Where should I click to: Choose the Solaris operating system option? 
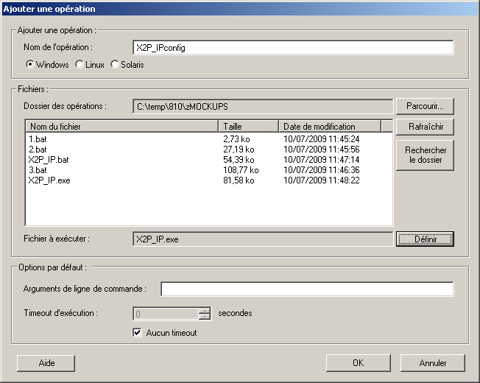[x=114, y=65]
